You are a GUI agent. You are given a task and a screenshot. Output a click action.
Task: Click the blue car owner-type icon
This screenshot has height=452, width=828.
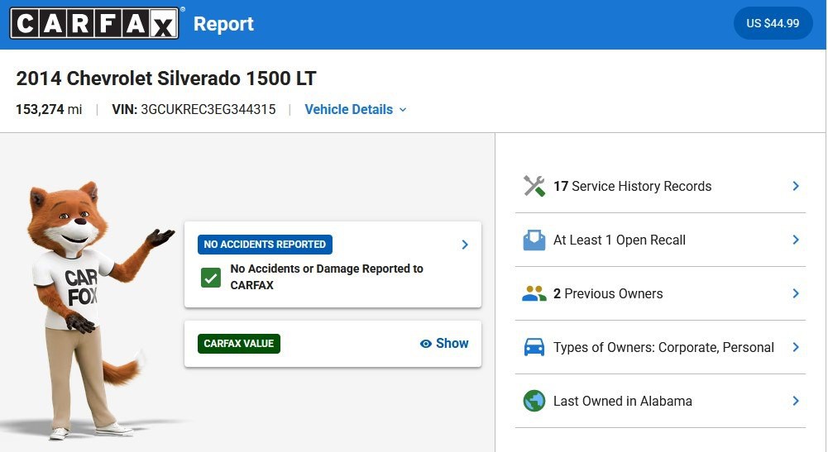click(x=534, y=348)
